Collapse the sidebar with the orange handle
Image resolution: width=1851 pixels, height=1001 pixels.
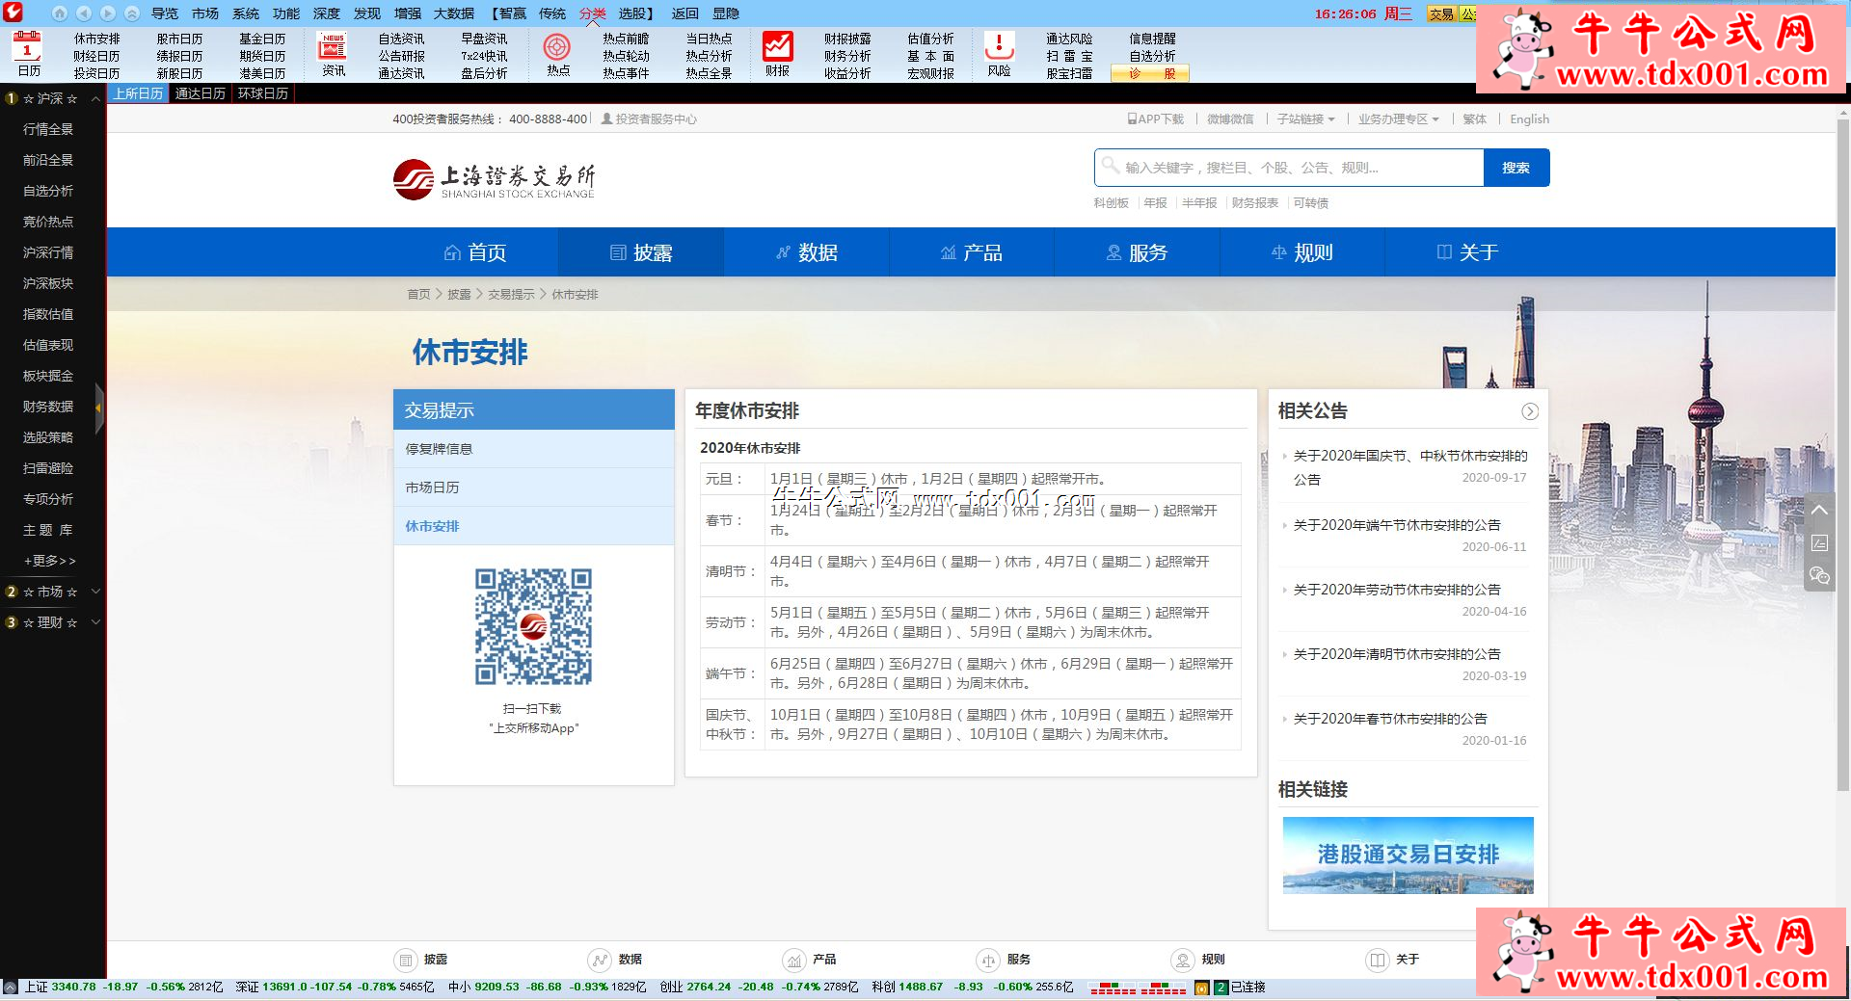click(x=99, y=408)
